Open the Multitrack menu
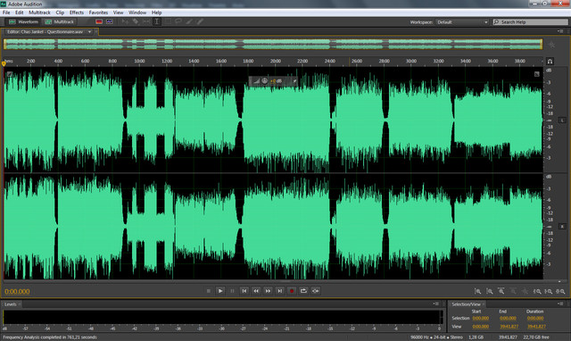The height and width of the screenshot is (341, 571). pos(39,12)
